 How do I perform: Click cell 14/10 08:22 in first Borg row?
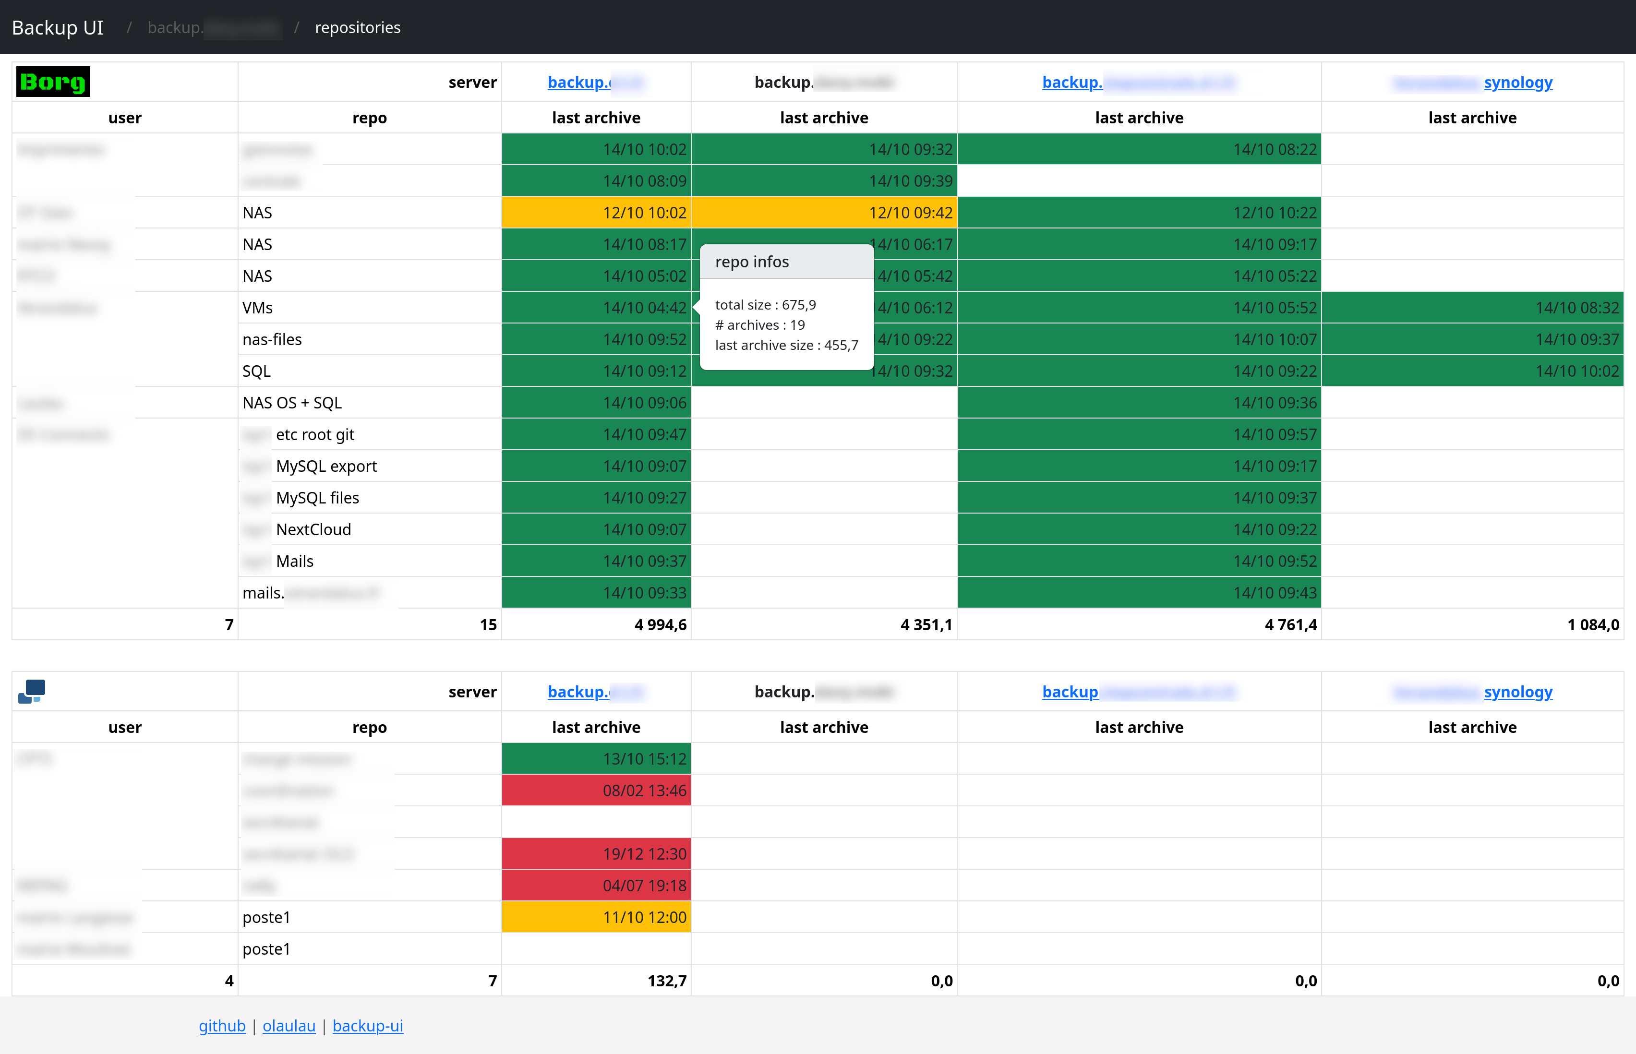pos(1139,149)
